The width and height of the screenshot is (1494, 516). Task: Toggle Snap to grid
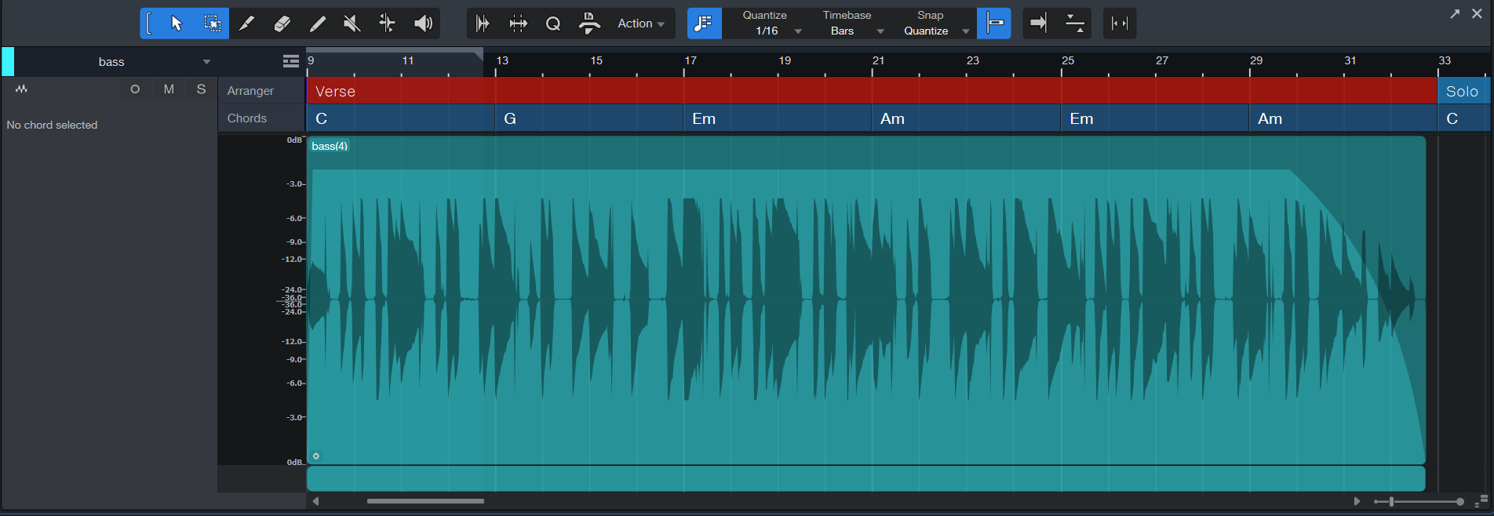click(994, 24)
